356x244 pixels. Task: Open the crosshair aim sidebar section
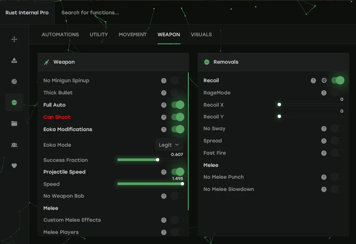pos(14,39)
